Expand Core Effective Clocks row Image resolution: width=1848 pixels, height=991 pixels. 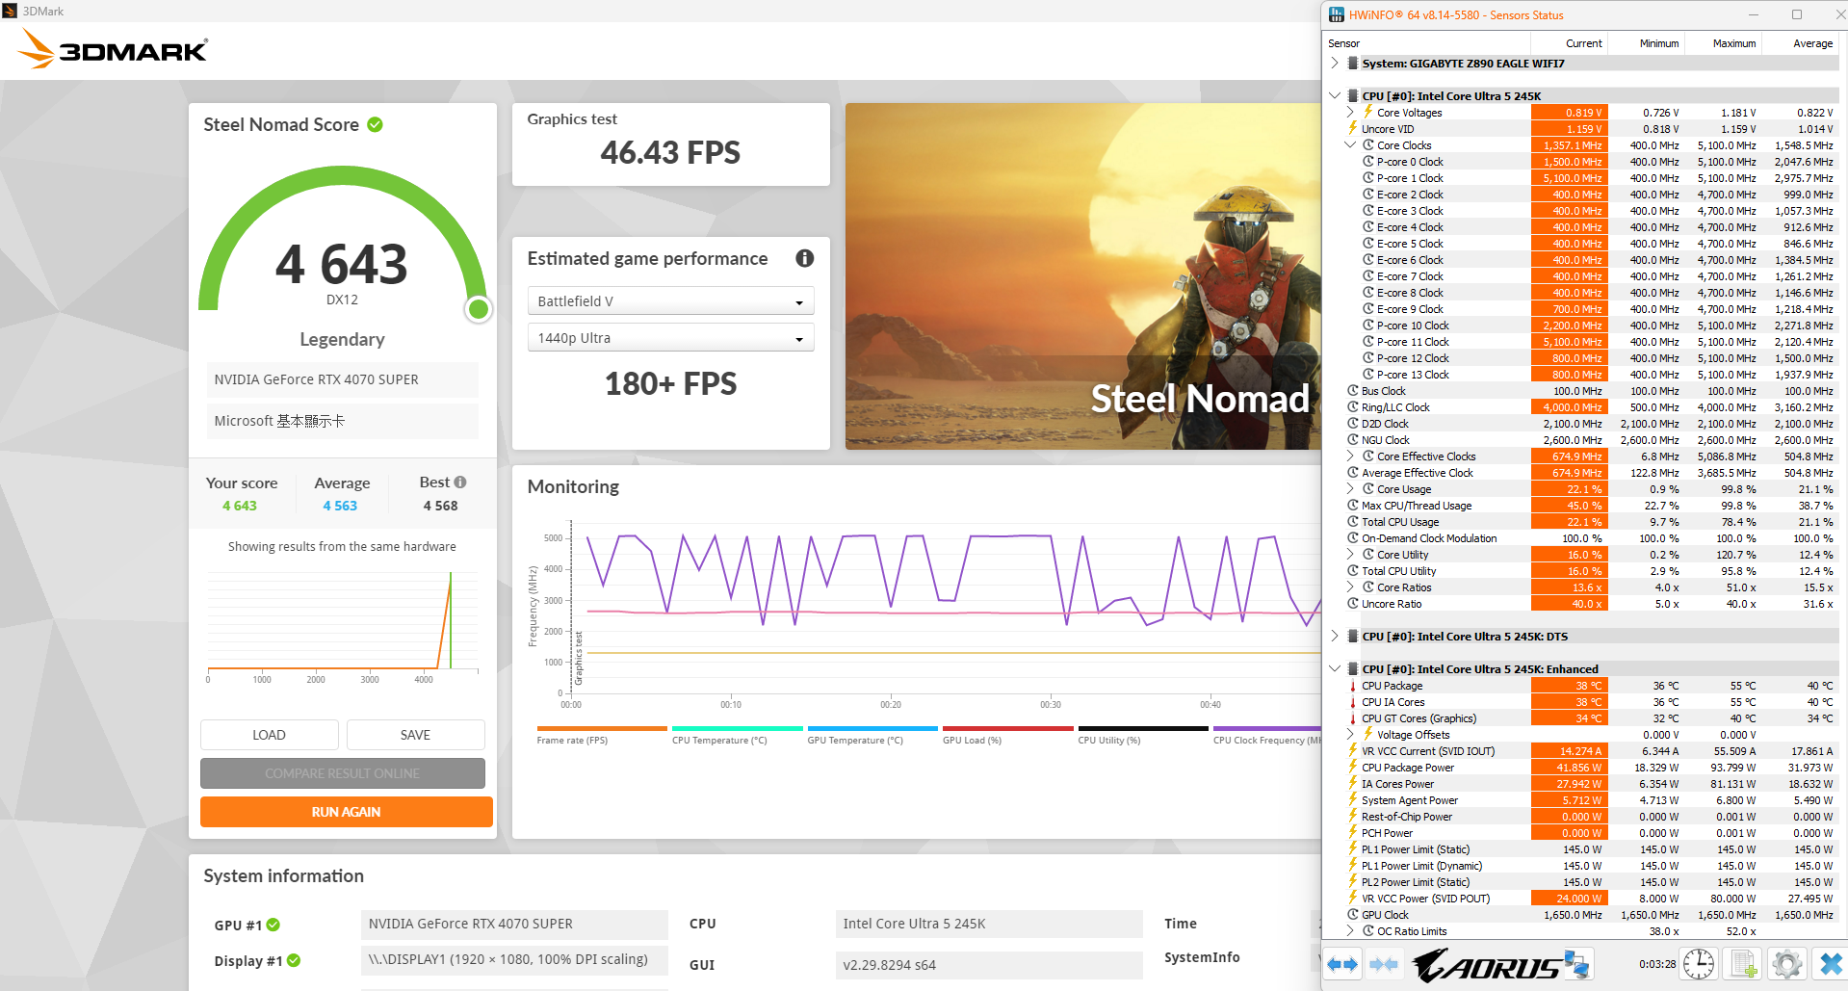1350,456
